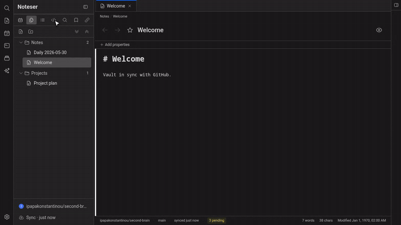Screen dimensions: 401x225
Task: Open Welcome note in file tree
Action: pyautogui.click(x=57, y=63)
